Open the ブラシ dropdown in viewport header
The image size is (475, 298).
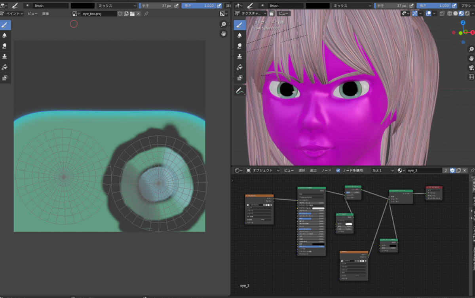[x=467, y=6]
